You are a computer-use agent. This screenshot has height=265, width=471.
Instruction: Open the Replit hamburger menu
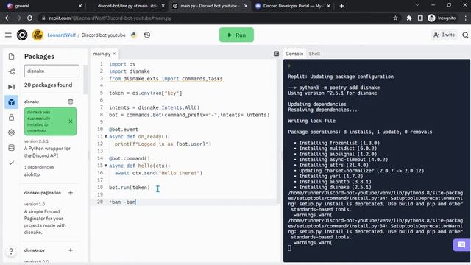(8, 35)
